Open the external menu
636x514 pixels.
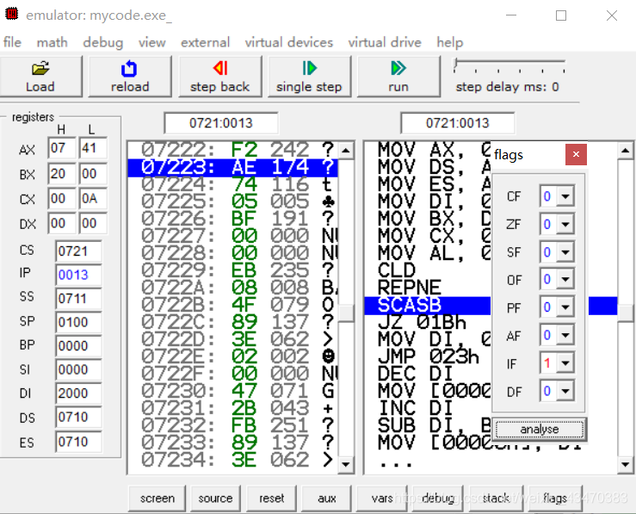tap(205, 42)
